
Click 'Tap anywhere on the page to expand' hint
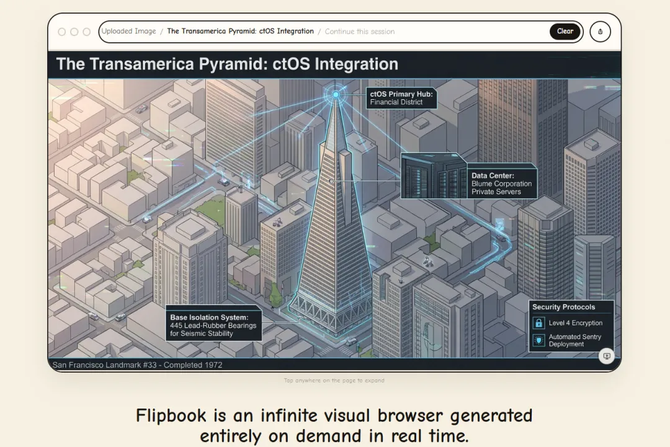pyautogui.click(x=334, y=381)
